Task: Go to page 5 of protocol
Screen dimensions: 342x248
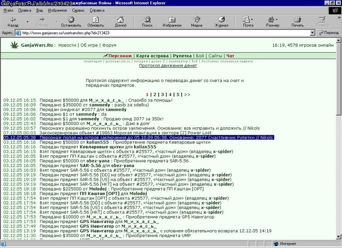Action: coord(178,95)
